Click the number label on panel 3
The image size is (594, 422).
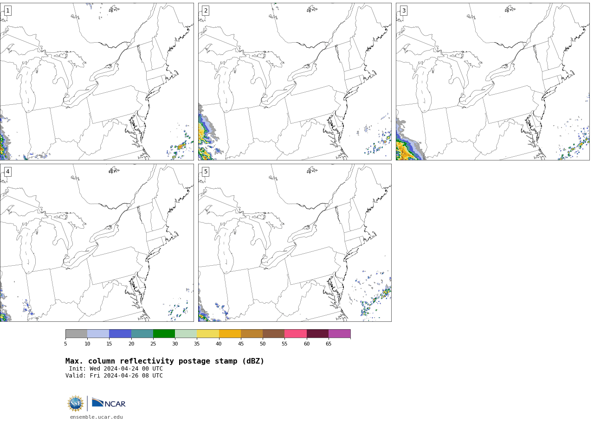pos(404,11)
